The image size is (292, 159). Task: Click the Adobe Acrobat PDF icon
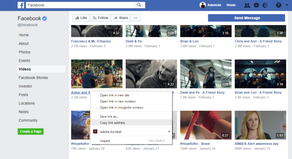pos(95,131)
